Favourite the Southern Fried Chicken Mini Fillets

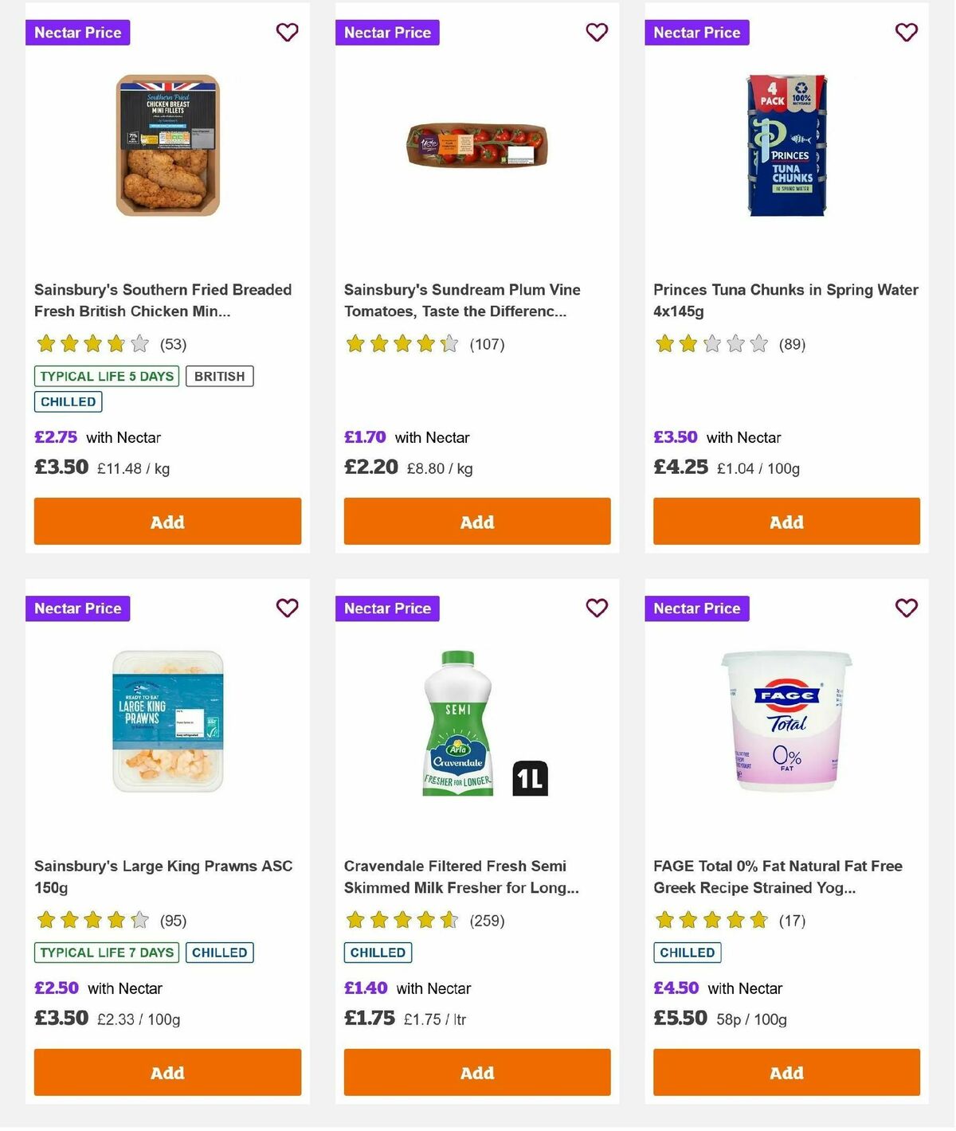pos(287,33)
